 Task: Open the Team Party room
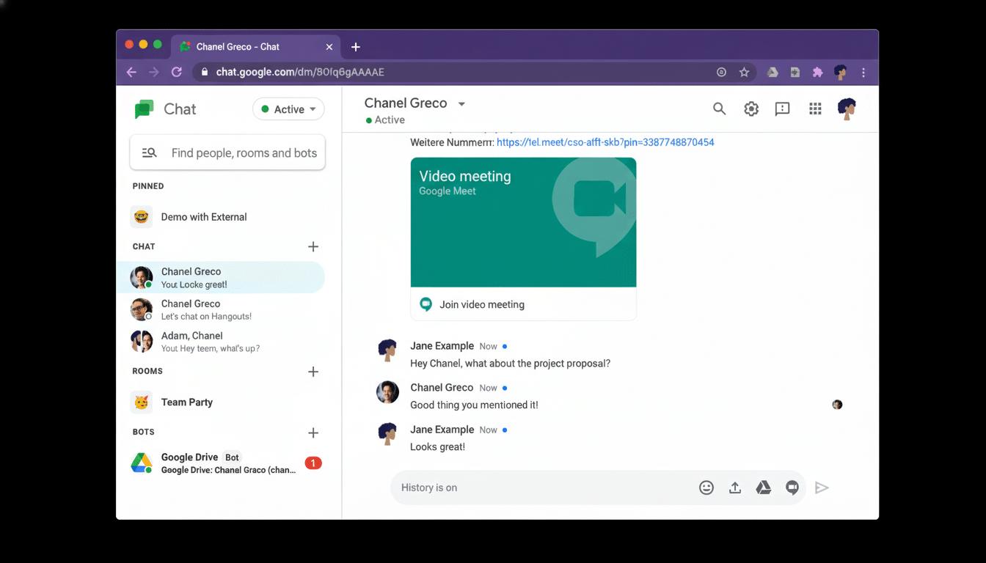186,402
